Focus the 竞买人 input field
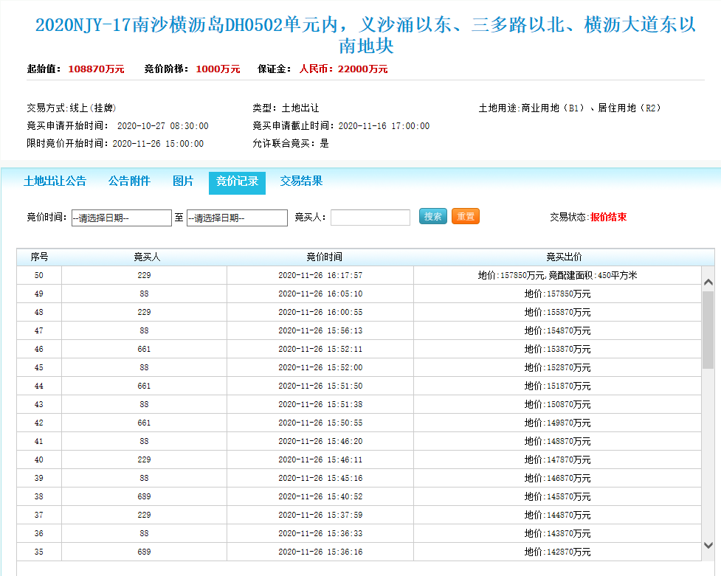 370,218
